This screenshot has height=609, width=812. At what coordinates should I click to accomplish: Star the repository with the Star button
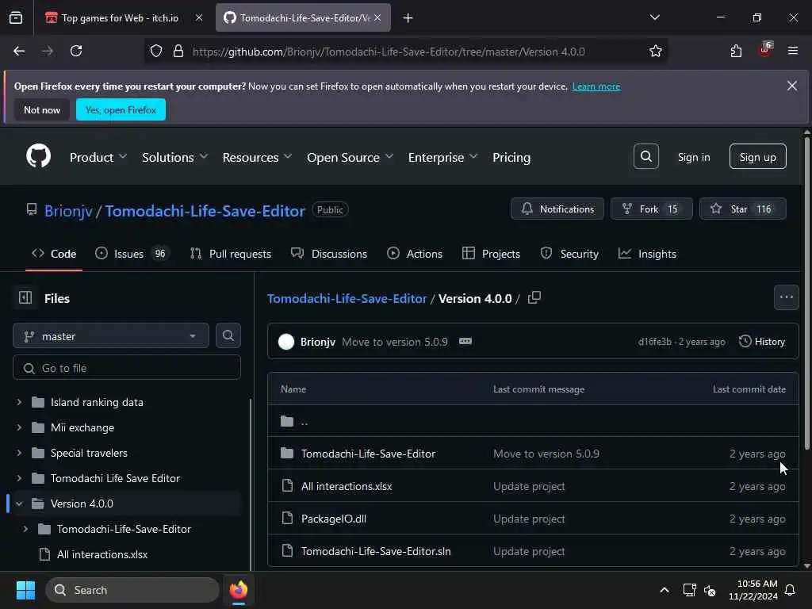tap(742, 209)
